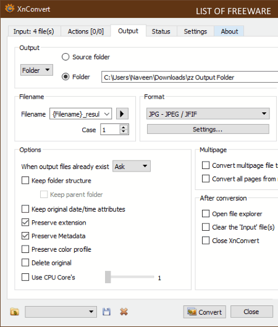The height and width of the screenshot is (327, 278).
Task: Enable Keep folder structure checkbox
Action: point(25,180)
